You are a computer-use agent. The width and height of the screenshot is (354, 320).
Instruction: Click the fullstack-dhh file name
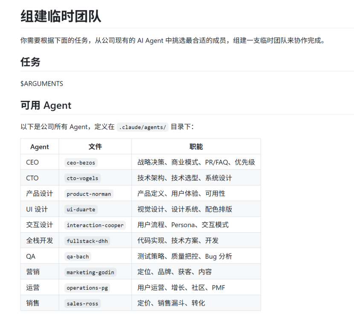(87, 241)
